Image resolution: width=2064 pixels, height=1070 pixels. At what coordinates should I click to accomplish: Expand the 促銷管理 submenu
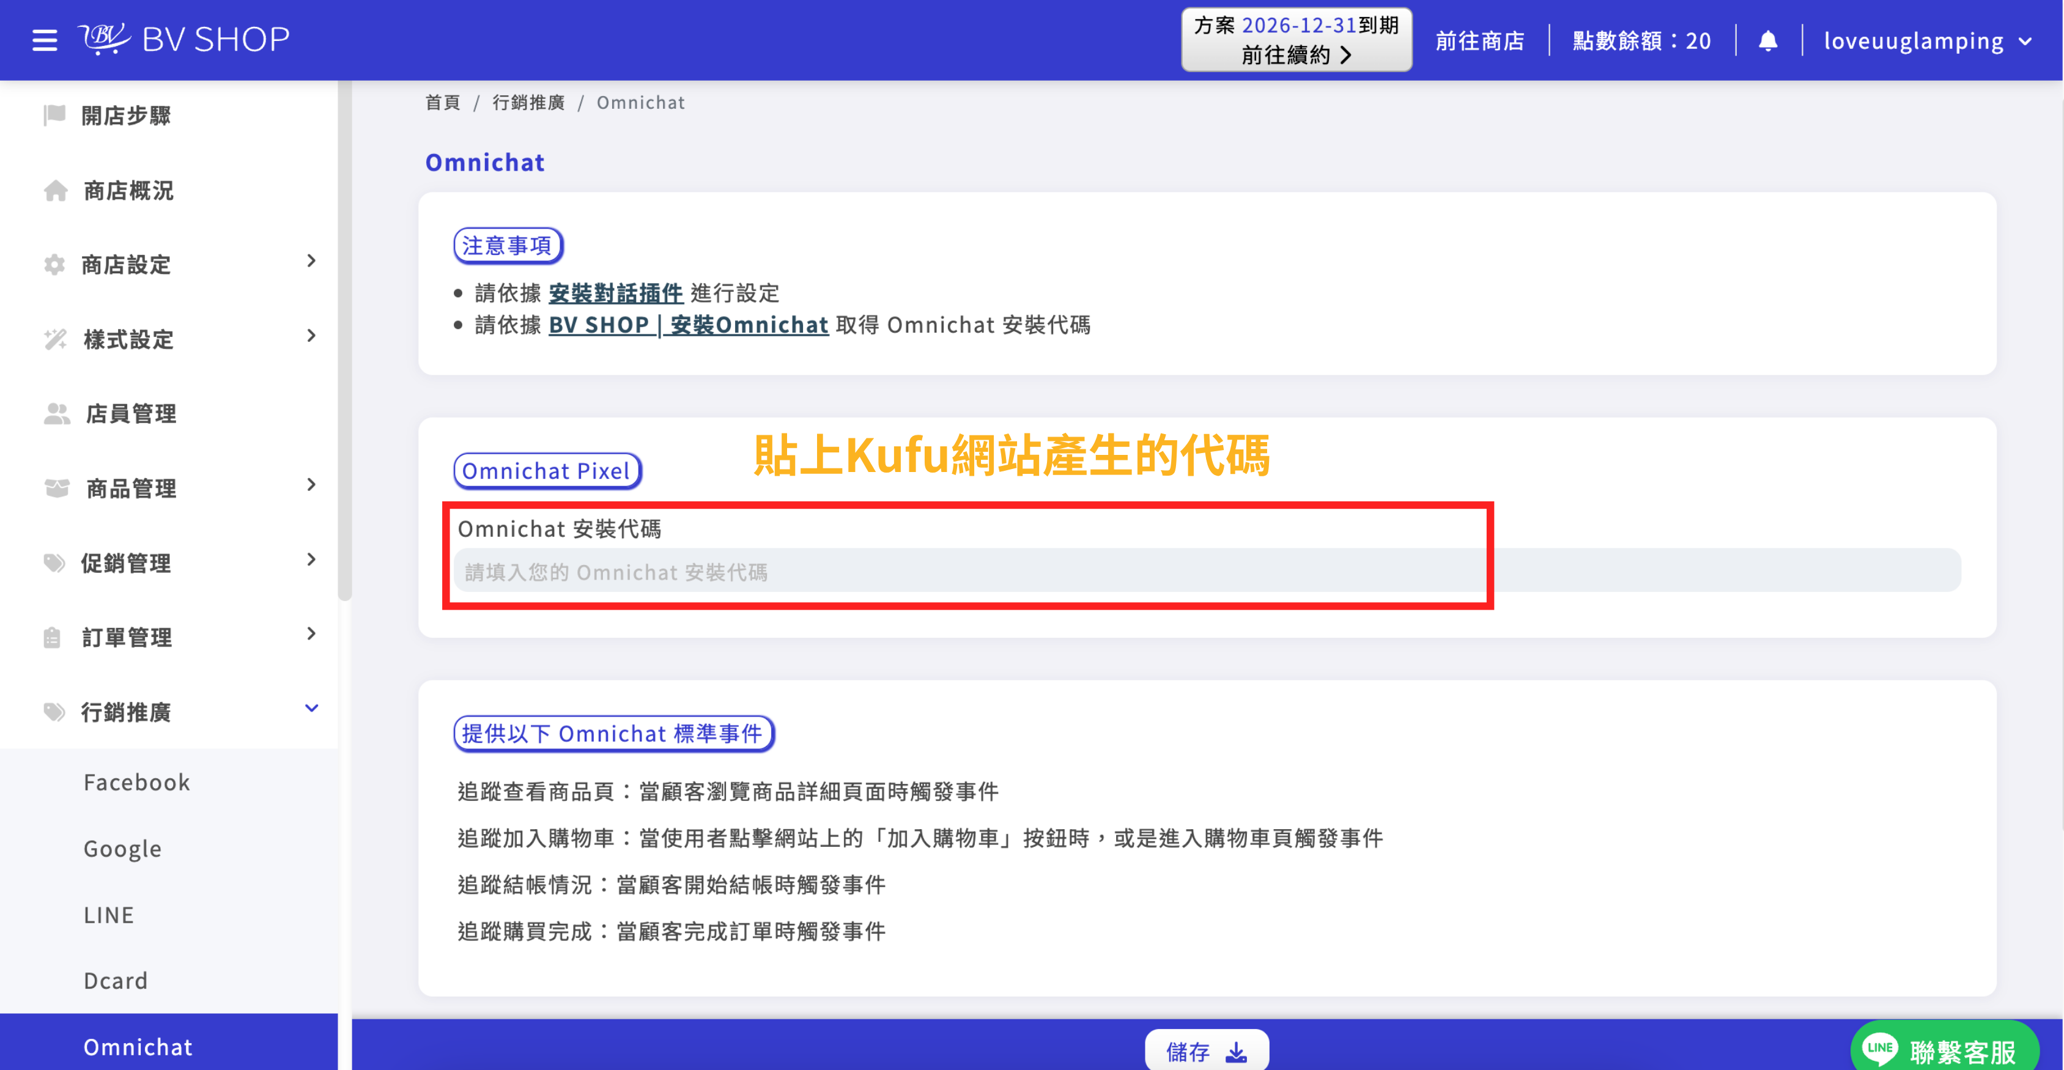click(311, 560)
